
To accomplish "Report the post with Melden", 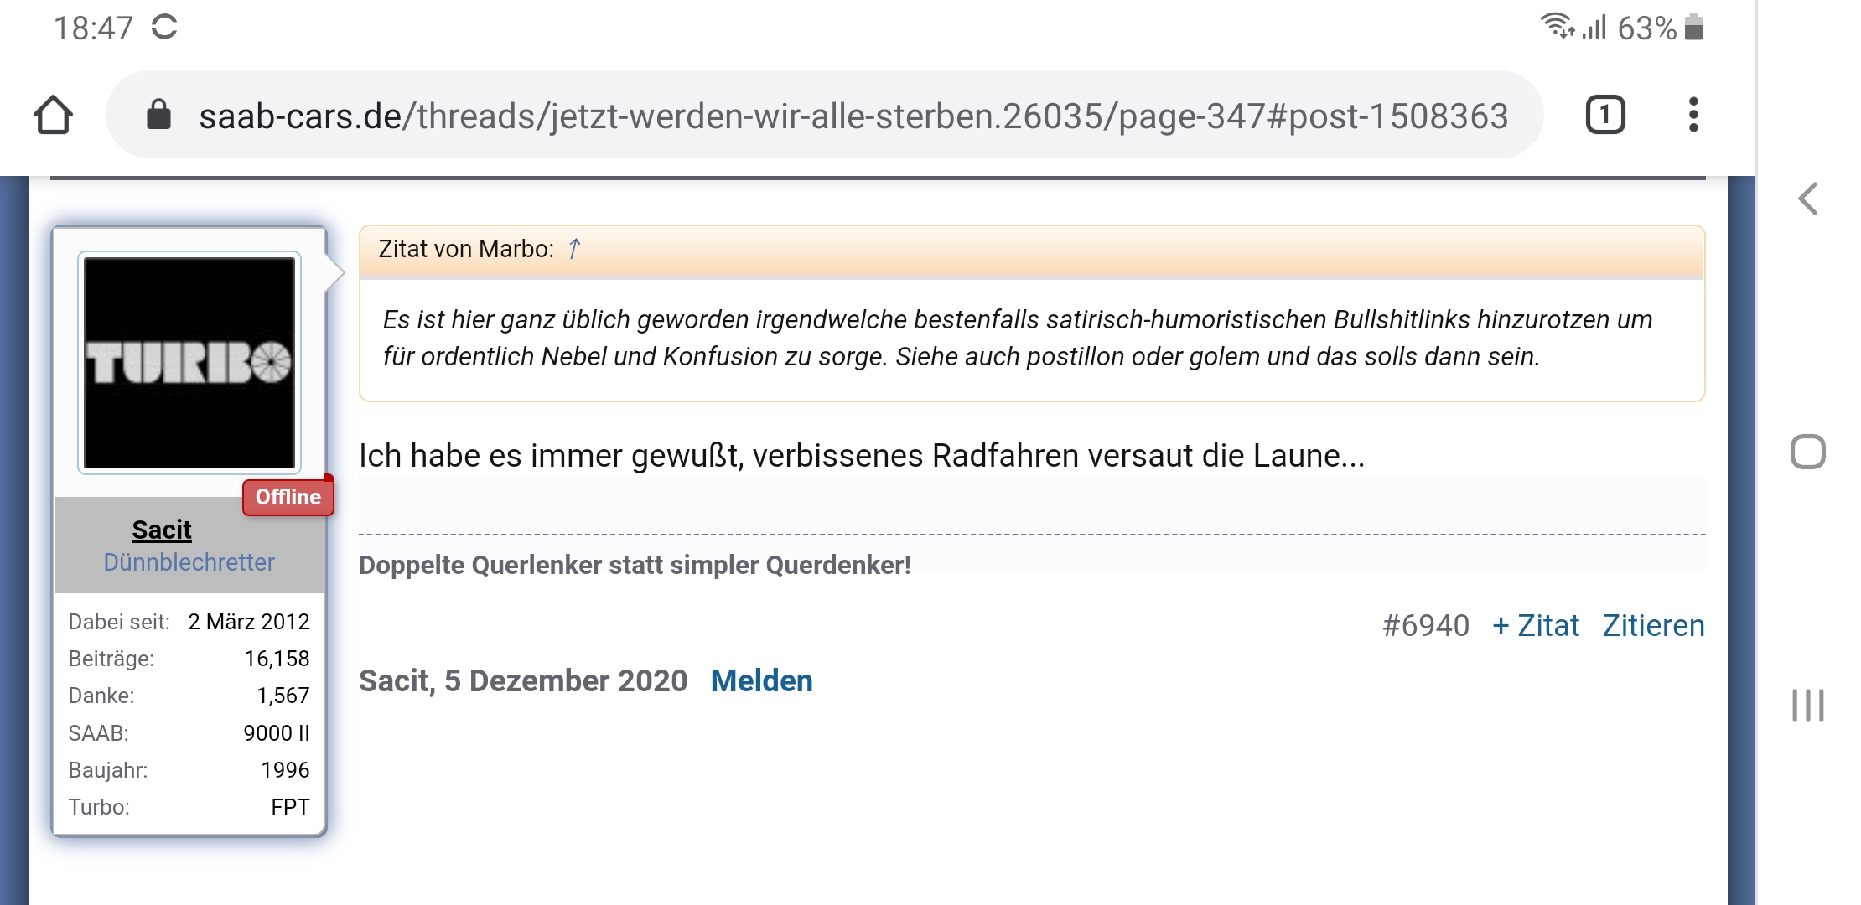I will point(761,681).
